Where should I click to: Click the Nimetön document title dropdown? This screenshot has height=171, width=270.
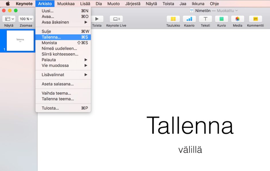[x=214, y=11]
